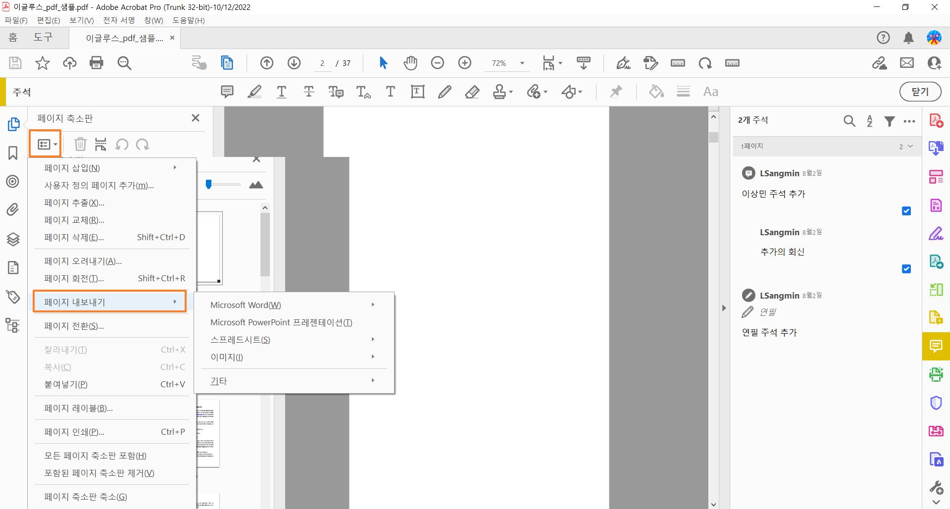This screenshot has width=950, height=509.
Task: Open the comment filter options
Action: 890,121
